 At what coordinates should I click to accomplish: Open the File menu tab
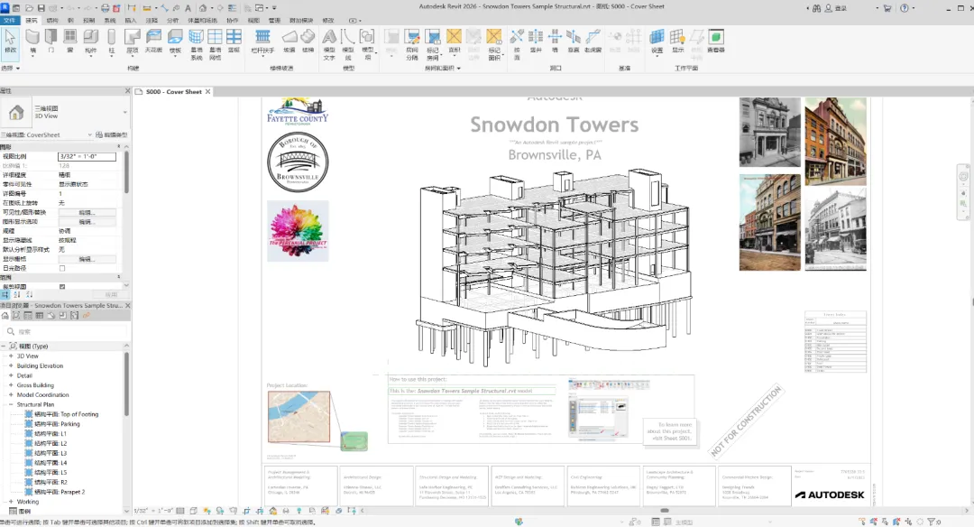[x=9, y=21]
